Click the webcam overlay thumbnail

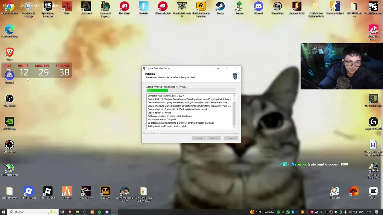(x=342, y=66)
